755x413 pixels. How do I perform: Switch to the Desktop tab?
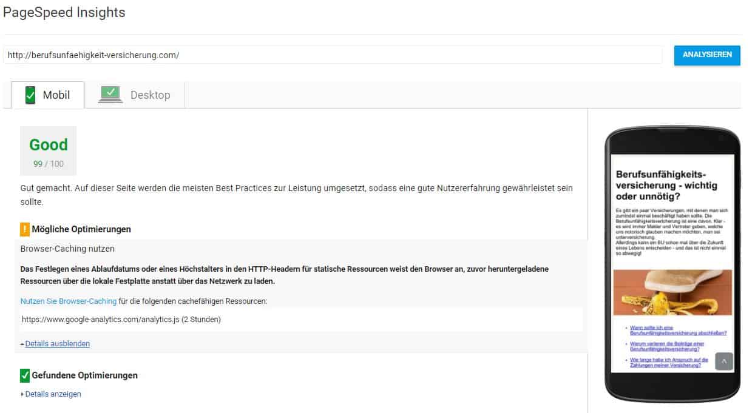137,94
